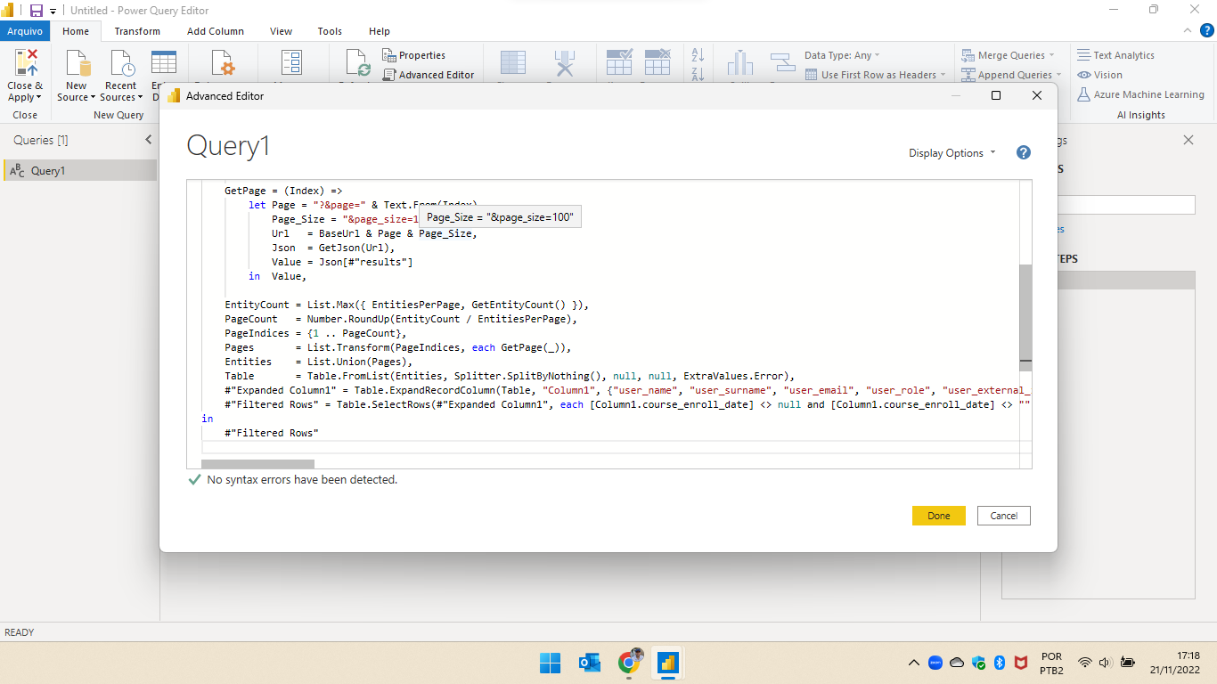This screenshot has height=684, width=1217.
Task: Click the Cancel button
Action: tap(1004, 516)
